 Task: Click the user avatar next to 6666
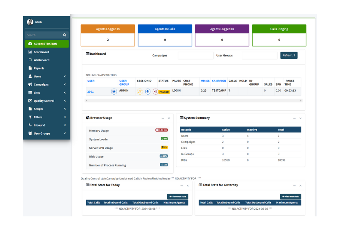tap(30, 22)
